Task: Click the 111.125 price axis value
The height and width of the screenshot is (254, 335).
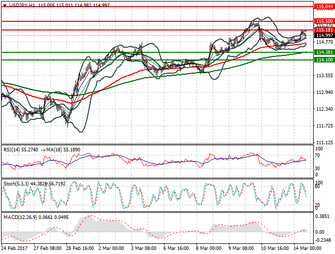Action: tap(324, 142)
